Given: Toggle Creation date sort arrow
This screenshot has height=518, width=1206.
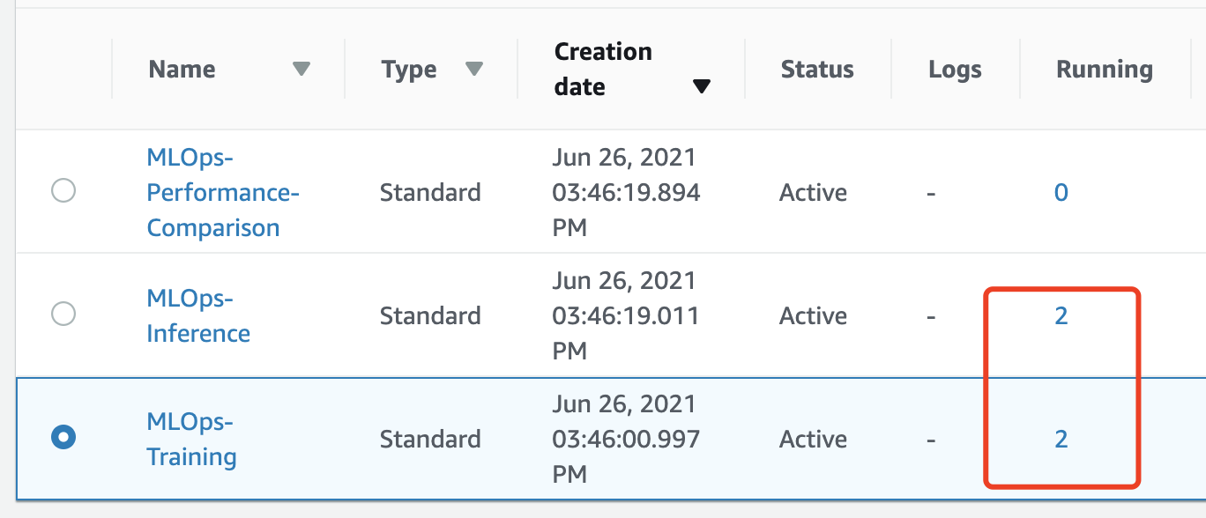Looking at the screenshot, I should click(x=702, y=86).
